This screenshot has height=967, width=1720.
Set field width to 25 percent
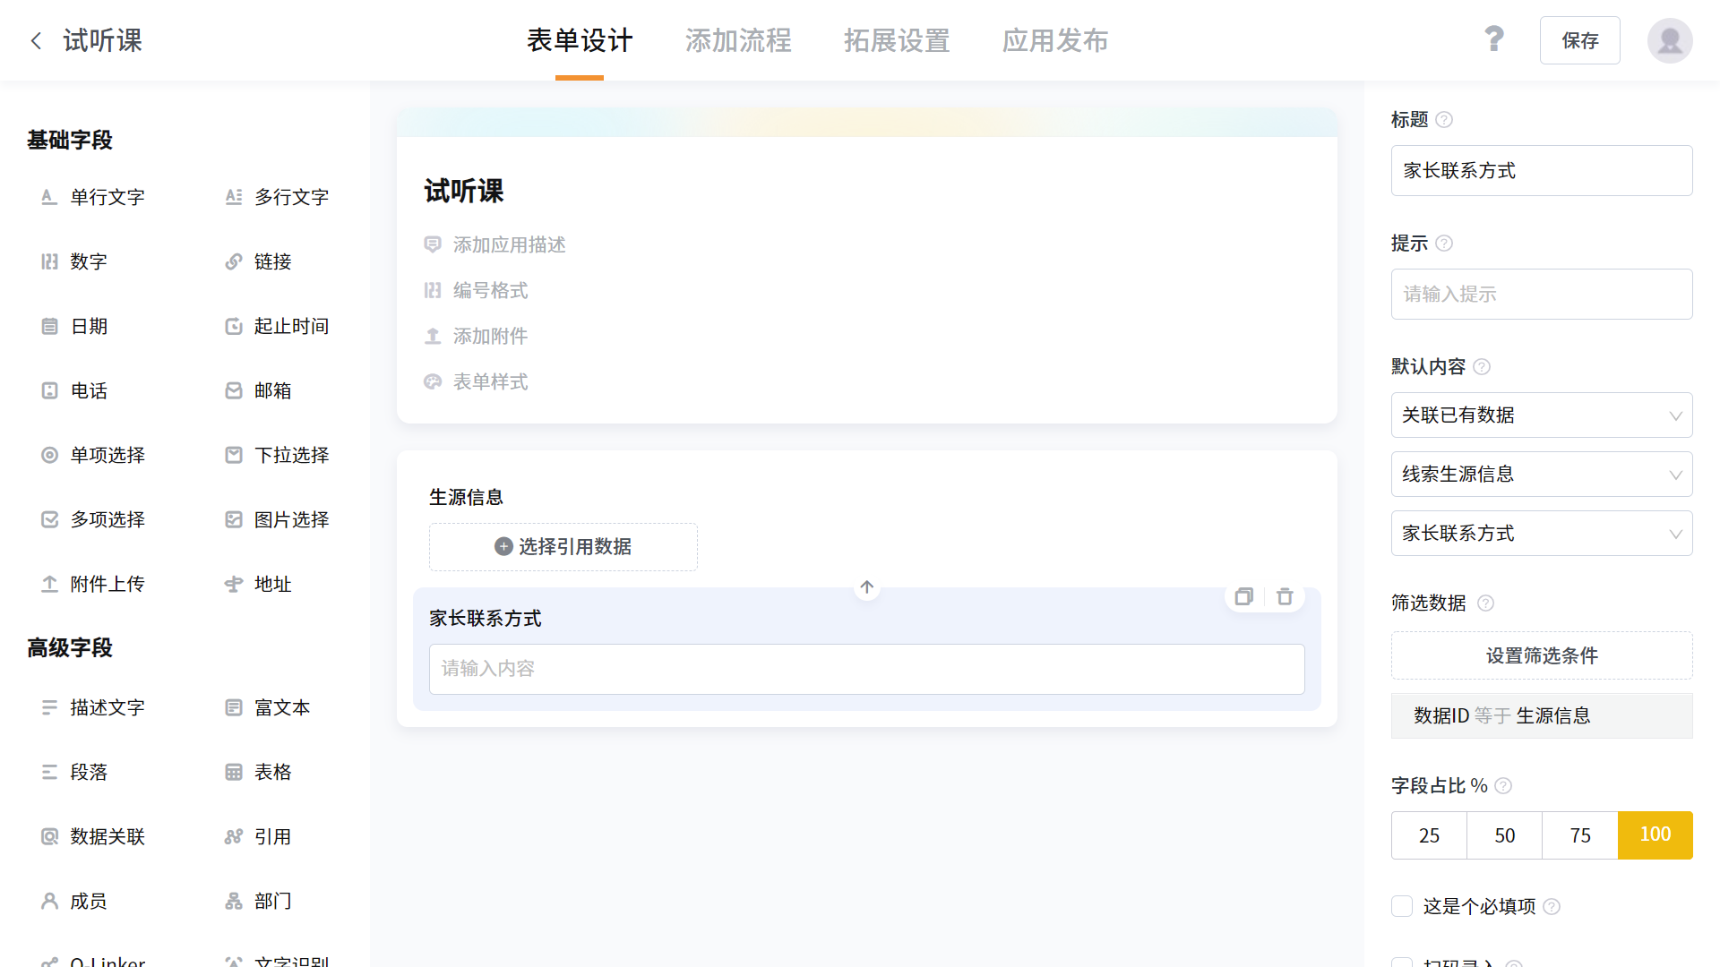click(x=1429, y=835)
